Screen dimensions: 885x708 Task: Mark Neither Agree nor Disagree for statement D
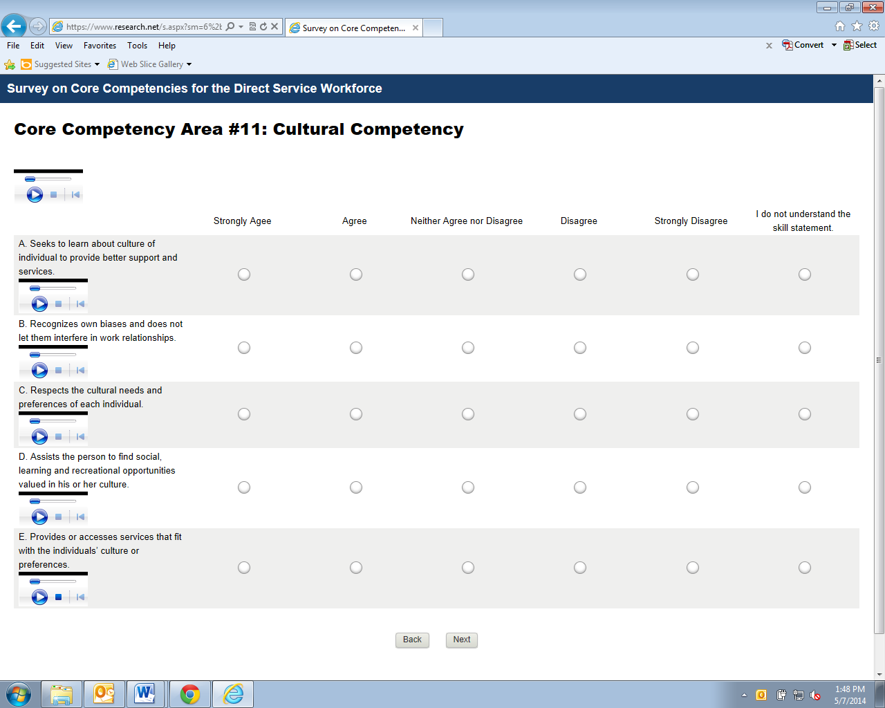468,487
